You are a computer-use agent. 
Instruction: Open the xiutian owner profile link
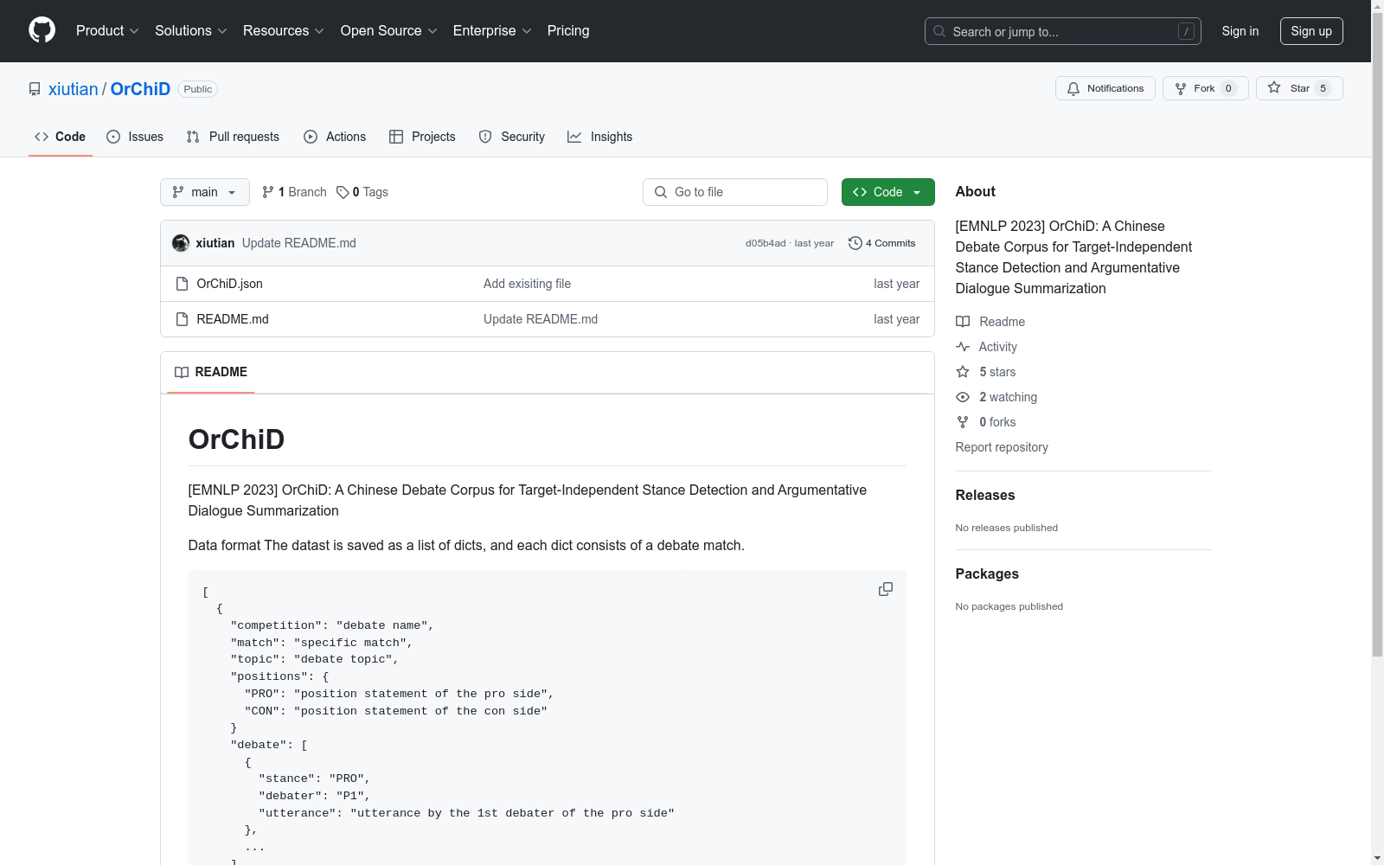(x=74, y=89)
